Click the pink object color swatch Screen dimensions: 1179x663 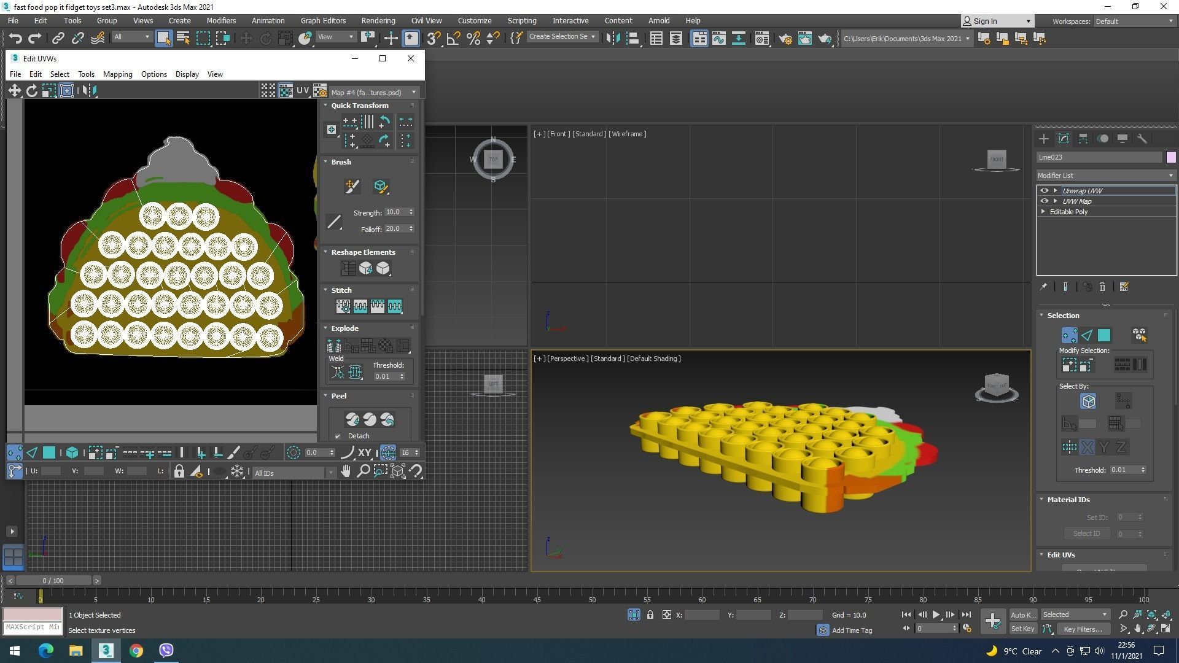(x=1170, y=158)
